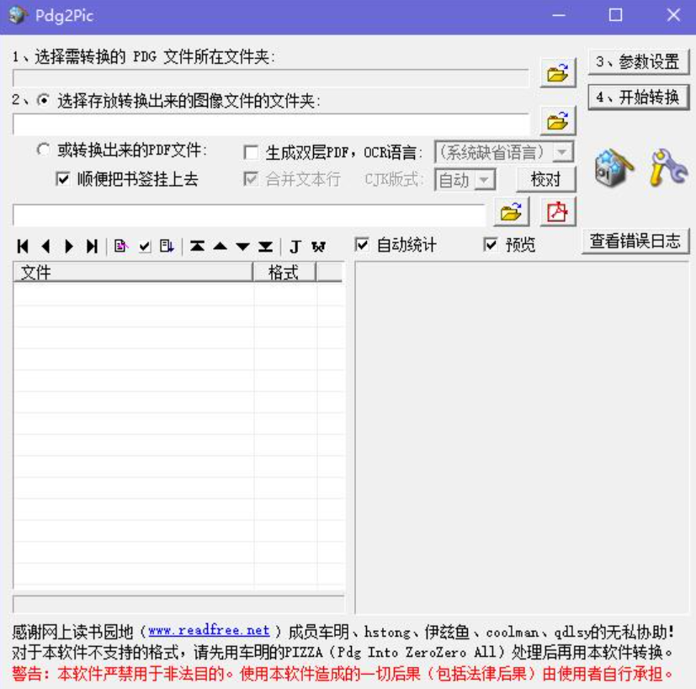Viewport: 696px width, 689px height.
Task: Click the checkmark toolbar icon
Action: point(144,246)
